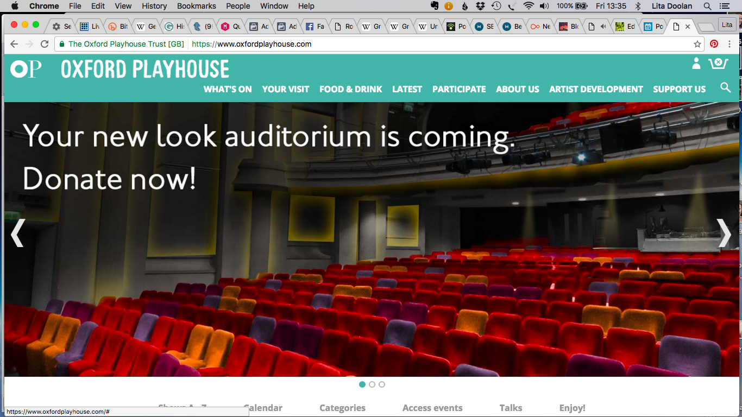Select the first carousel dot
Screen dimensions: 742x417
click(x=362, y=384)
